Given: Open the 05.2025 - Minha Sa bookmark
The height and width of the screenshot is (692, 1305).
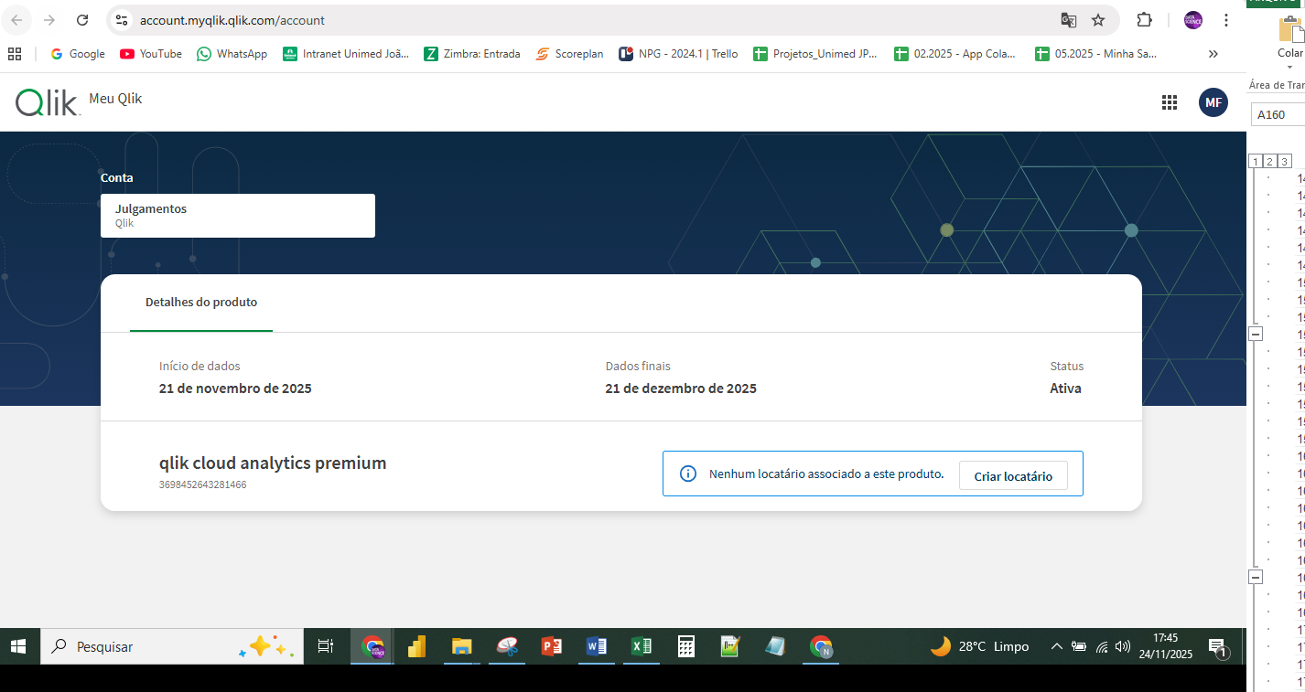Looking at the screenshot, I should pyautogui.click(x=1096, y=54).
